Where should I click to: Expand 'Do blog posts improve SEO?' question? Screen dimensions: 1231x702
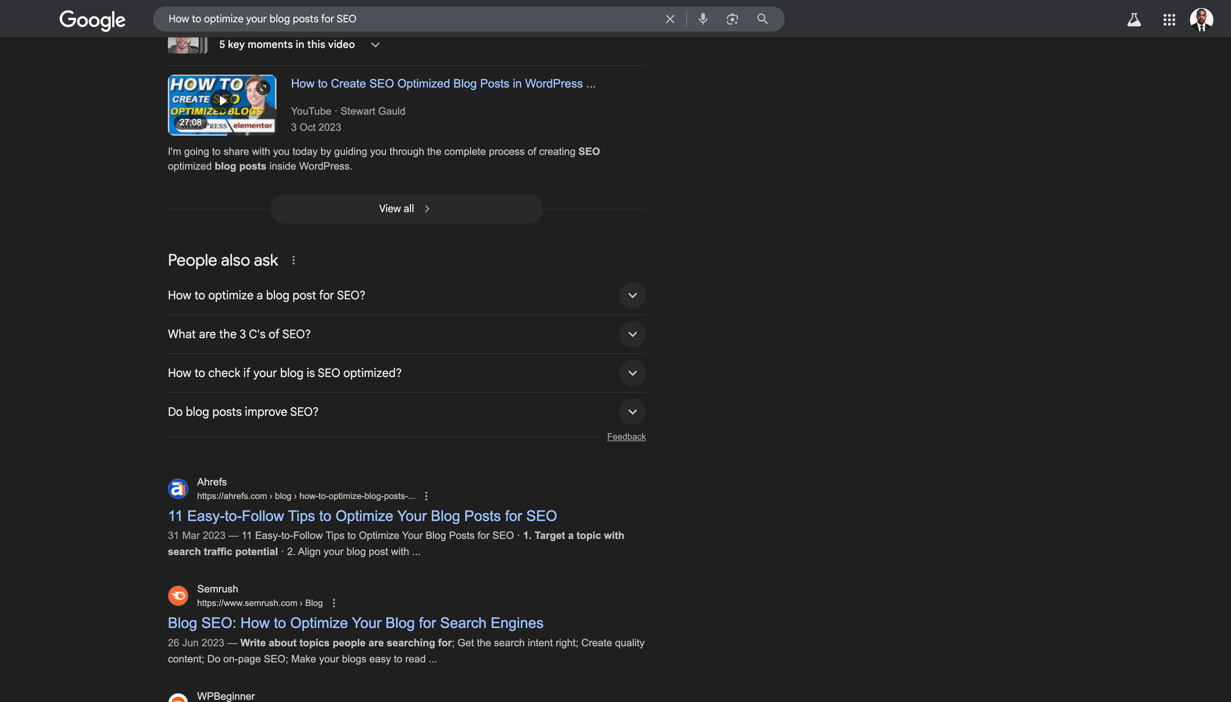tap(632, 412)
